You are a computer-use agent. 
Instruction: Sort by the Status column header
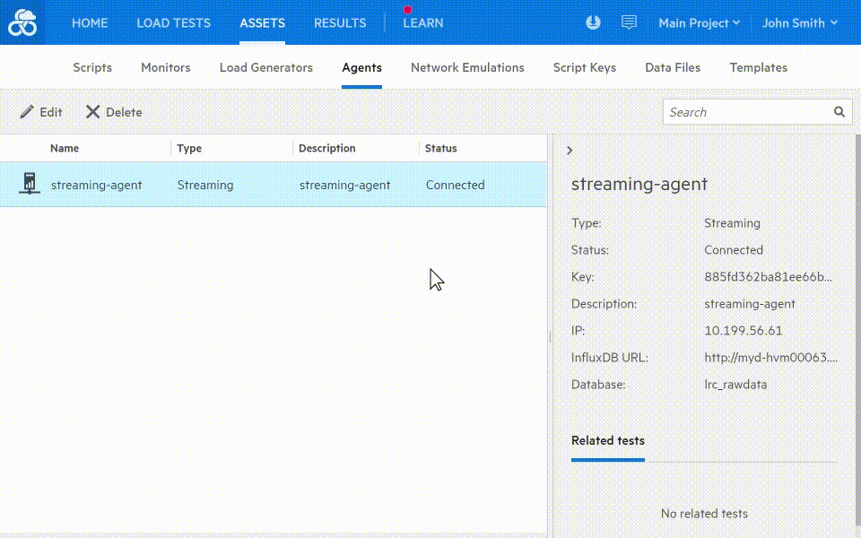[x=440, y=148]
